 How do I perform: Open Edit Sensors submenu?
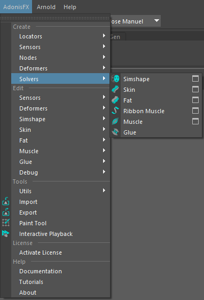pos(60,98)
